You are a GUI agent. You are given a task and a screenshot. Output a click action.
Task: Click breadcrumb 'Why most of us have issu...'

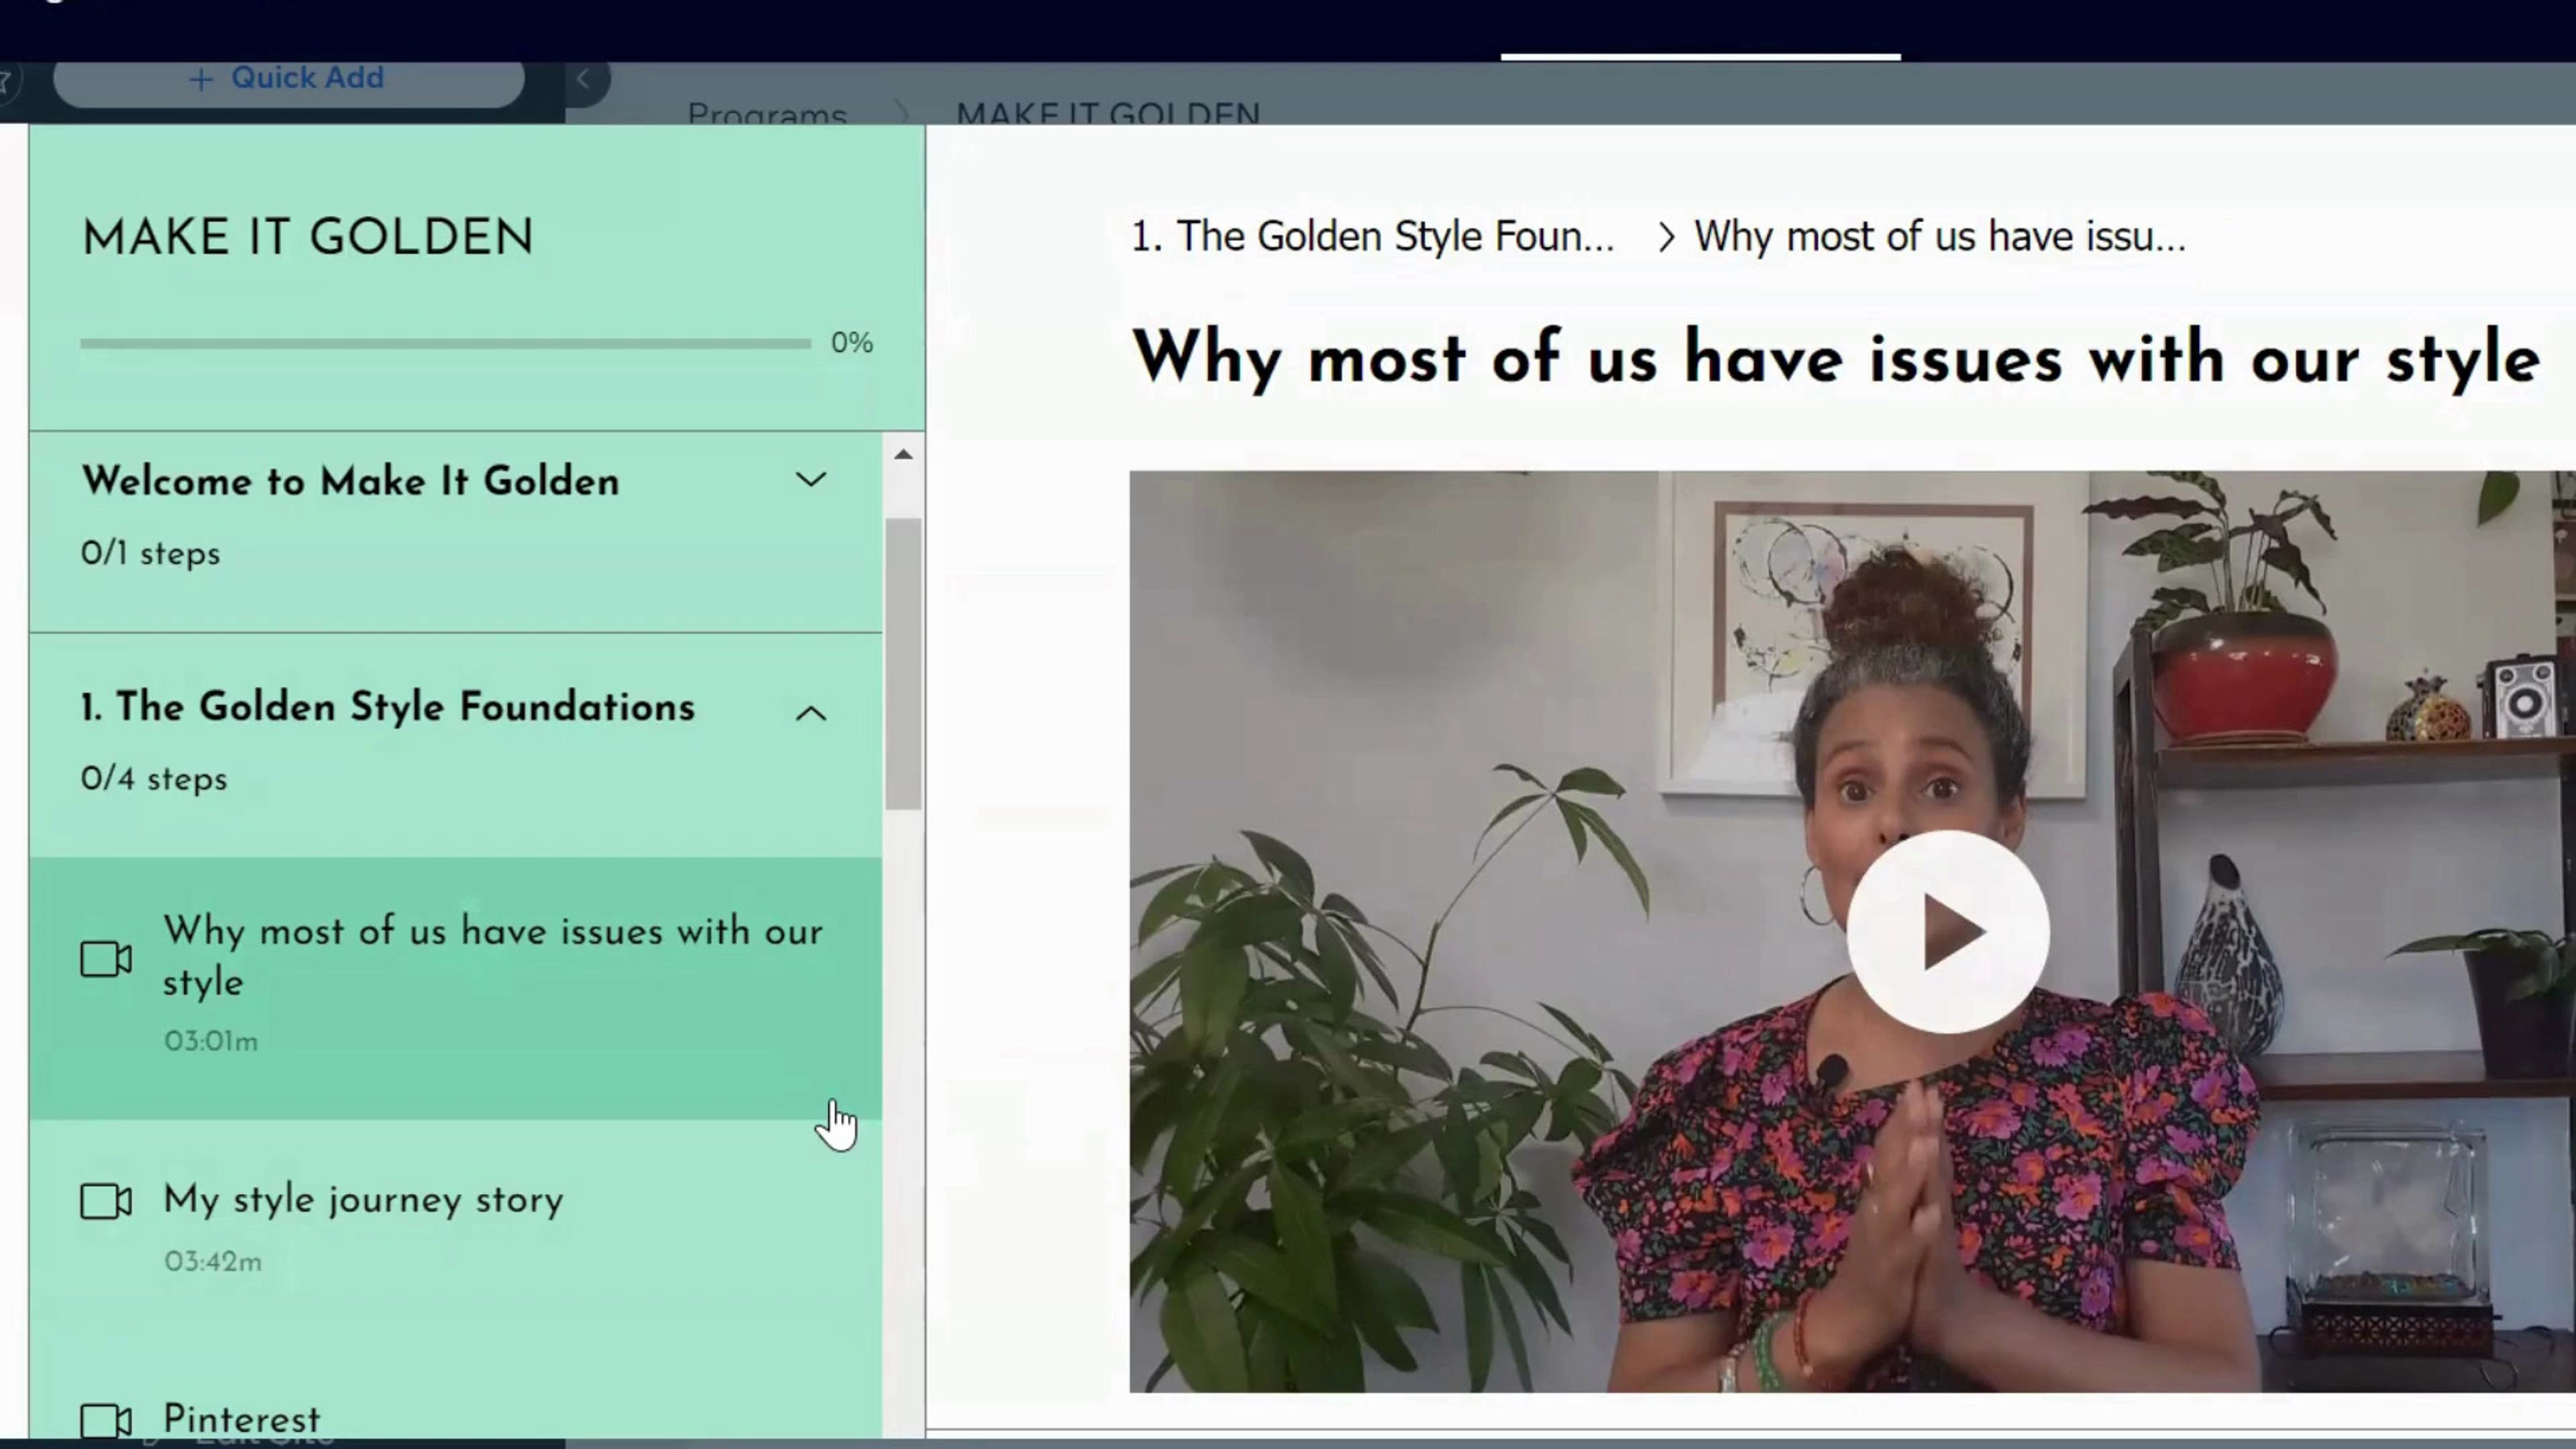(1940, 237)
